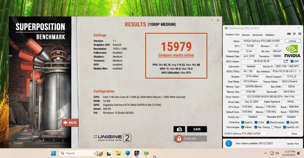Open Windows Security shield in taskbar
The height and width of the screenshot is (158, 304).
click(128, 153)
